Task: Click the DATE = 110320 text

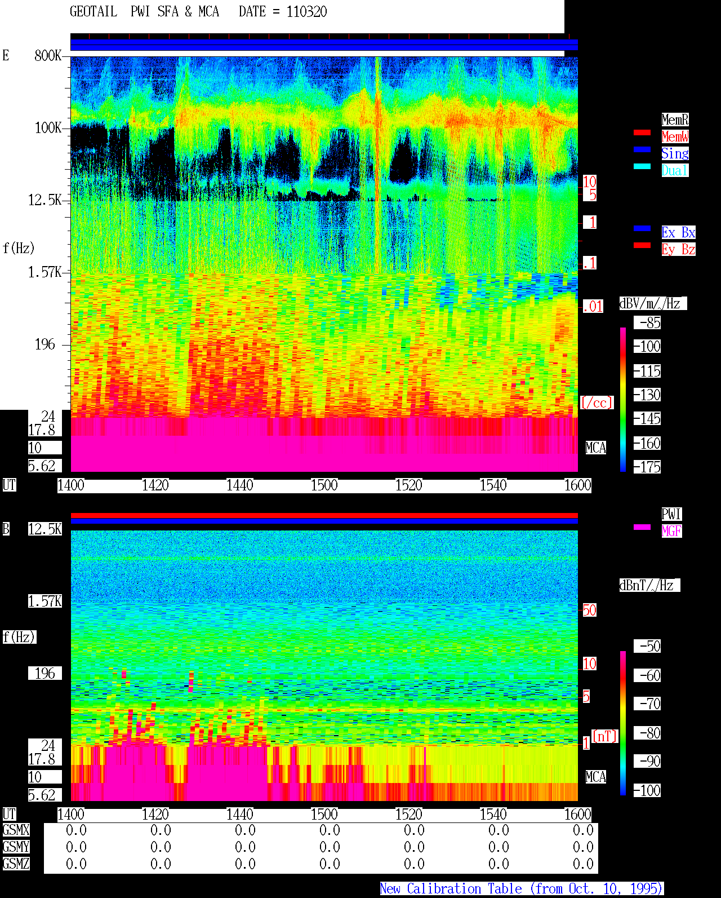Action: 283,12
